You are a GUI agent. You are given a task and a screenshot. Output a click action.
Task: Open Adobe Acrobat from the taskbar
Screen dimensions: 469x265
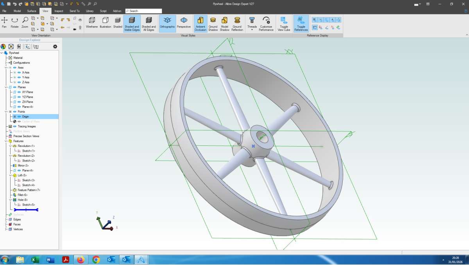point(65,260)
